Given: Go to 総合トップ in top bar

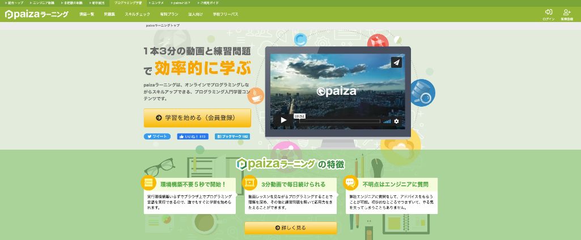Looking at the screenshot, I should [14, 3].
